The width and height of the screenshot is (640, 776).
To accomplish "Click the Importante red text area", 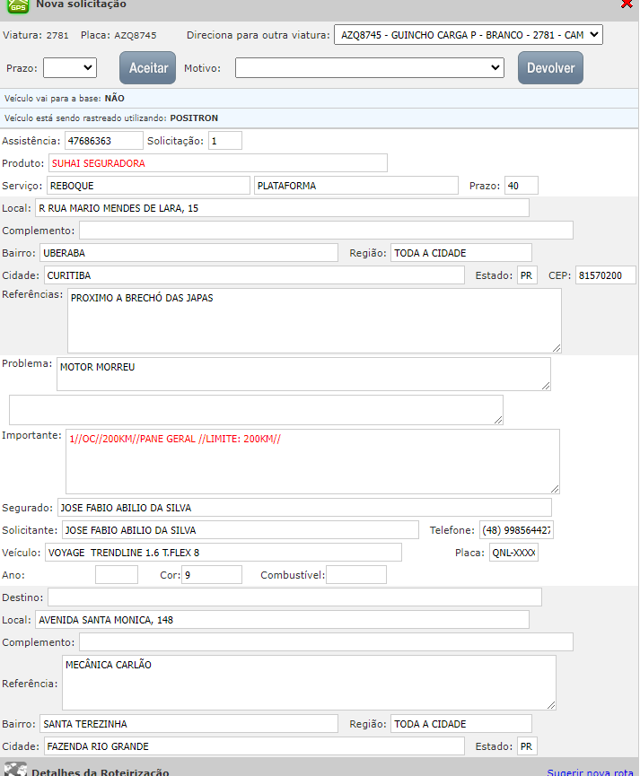I will (312, 461).
